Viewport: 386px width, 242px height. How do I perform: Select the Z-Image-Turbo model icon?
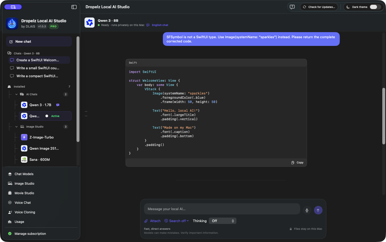pos(24,137)
